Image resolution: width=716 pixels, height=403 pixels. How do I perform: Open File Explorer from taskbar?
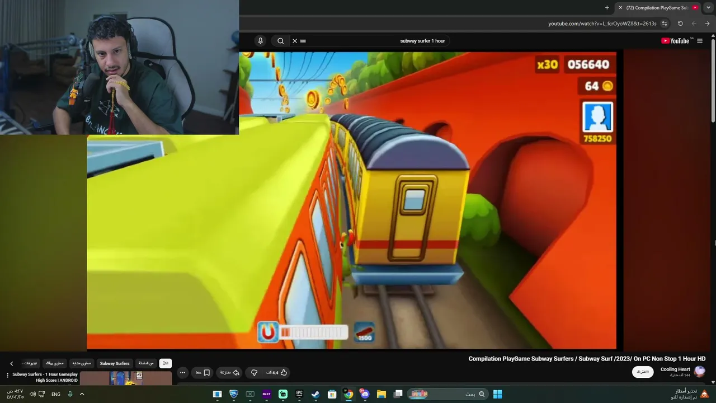point(381,394)
